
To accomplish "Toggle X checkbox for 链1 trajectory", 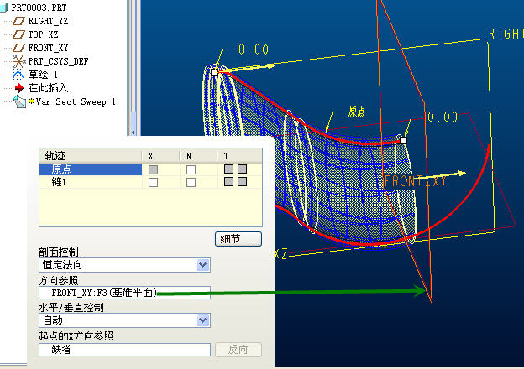I will [153, 183].
